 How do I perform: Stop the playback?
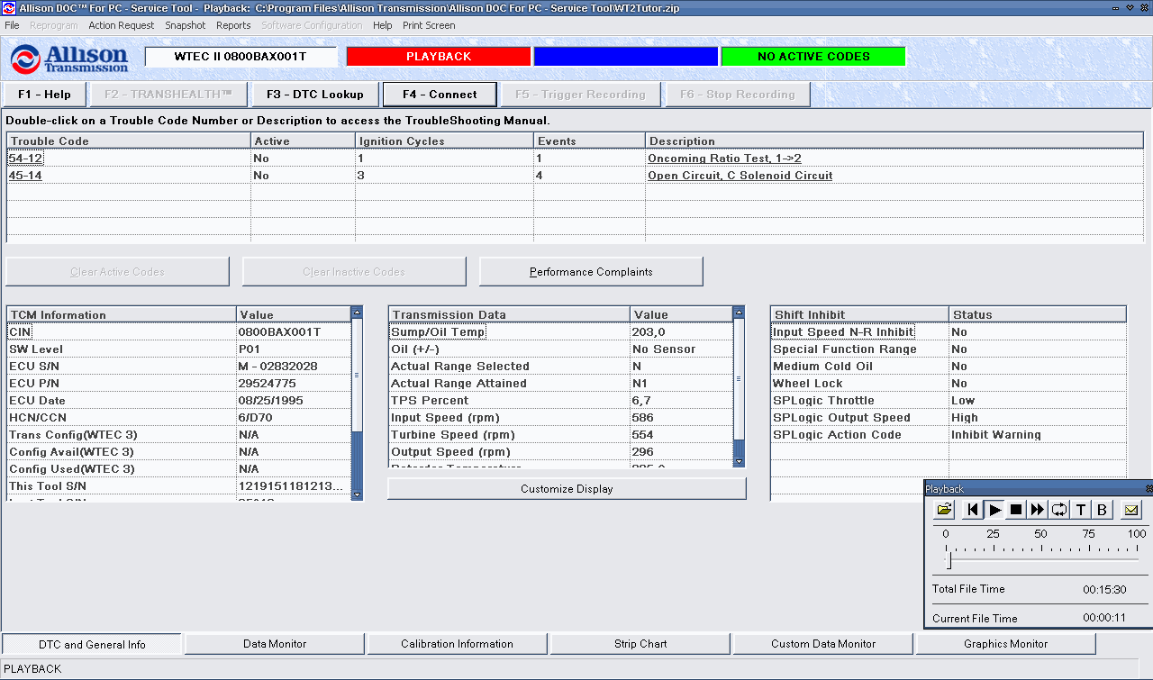tap(1016, 510)
